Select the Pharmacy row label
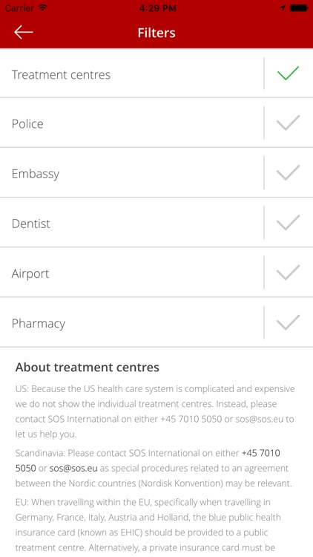This screenshot has width=313, height=557. pyautogui.click(x=39, y=324)
